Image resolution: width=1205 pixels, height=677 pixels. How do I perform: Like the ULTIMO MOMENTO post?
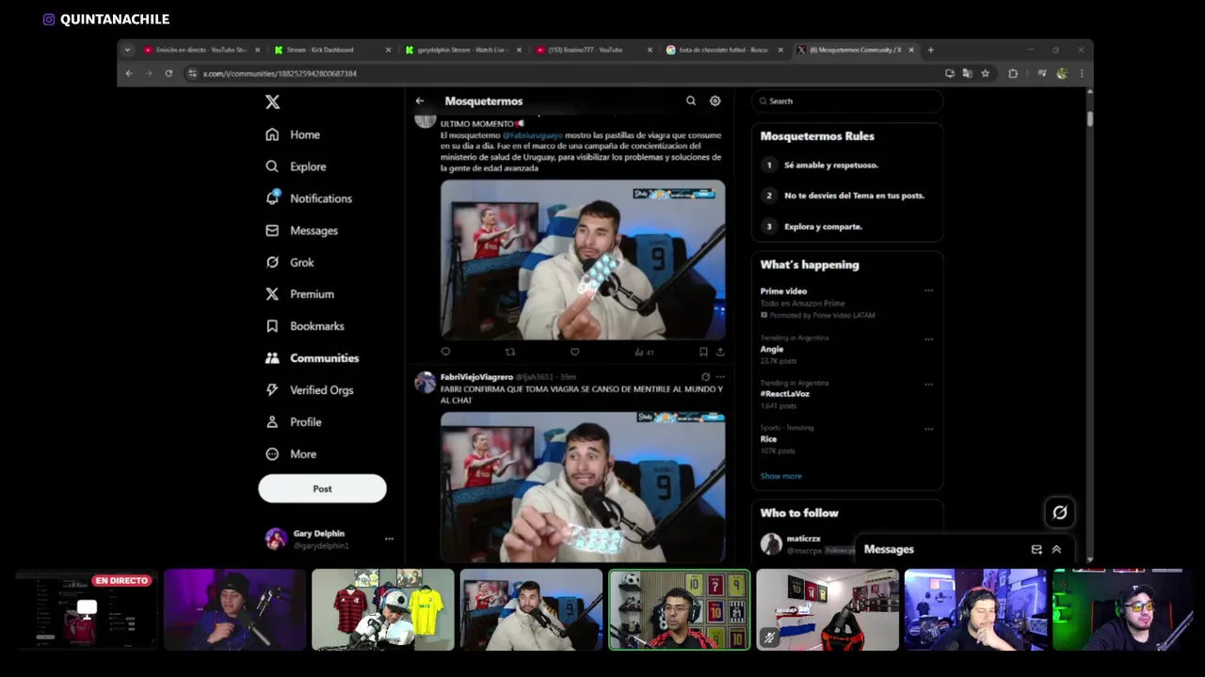point(574,352)
